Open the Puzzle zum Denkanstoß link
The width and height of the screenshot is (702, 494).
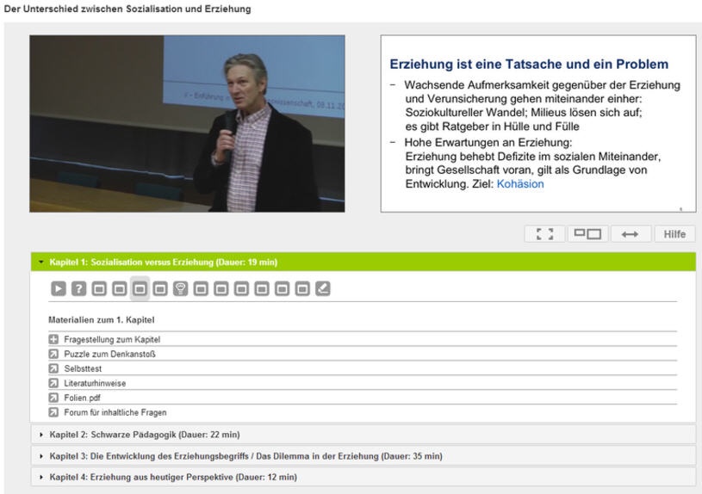coord(109,354)
